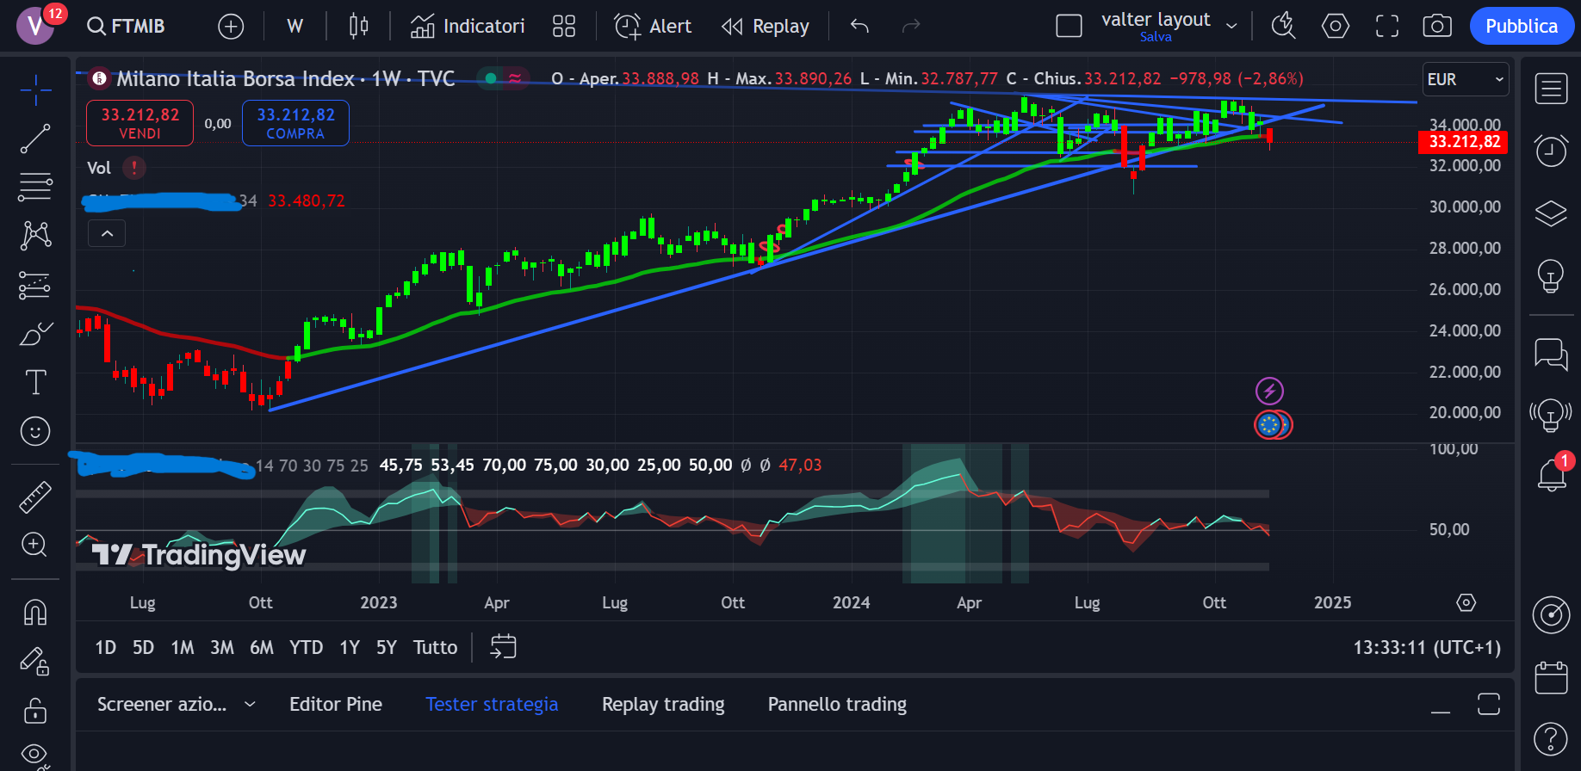The height and width of the screenshot is (771, 1581).
Task: Open the forecasting and measurement tools
Action: click(x=35, y=285)
